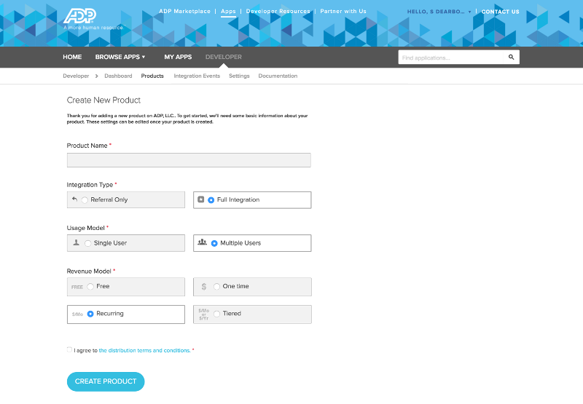This screenshot has height=404, width=583.
Task: Click the Usage Model label
Action: tap(85, 228)
